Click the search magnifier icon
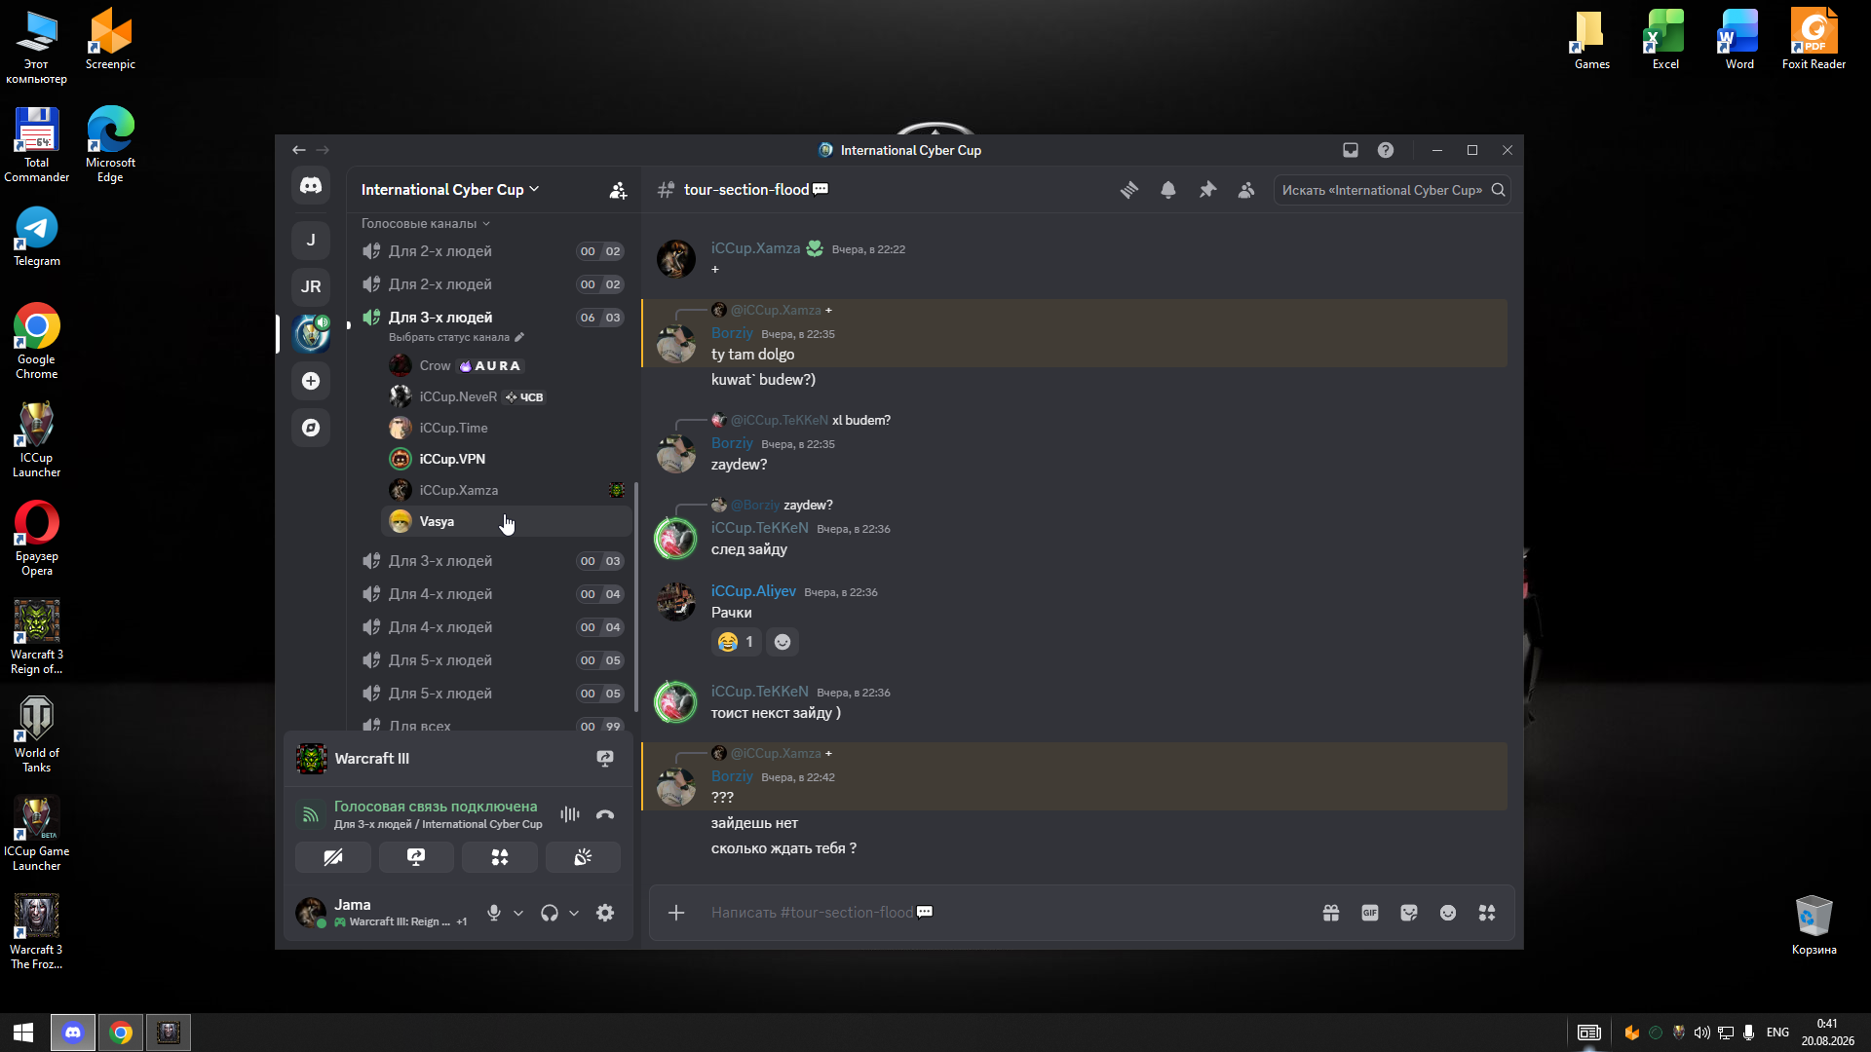This screenshot has height=1052, width=1871. click(1499, 190)
